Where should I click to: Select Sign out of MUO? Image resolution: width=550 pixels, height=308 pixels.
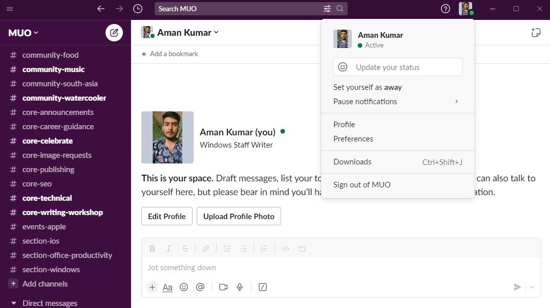[x=362, y=185]
